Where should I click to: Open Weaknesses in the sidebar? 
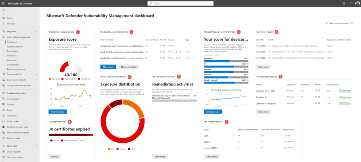pos(12,60)
